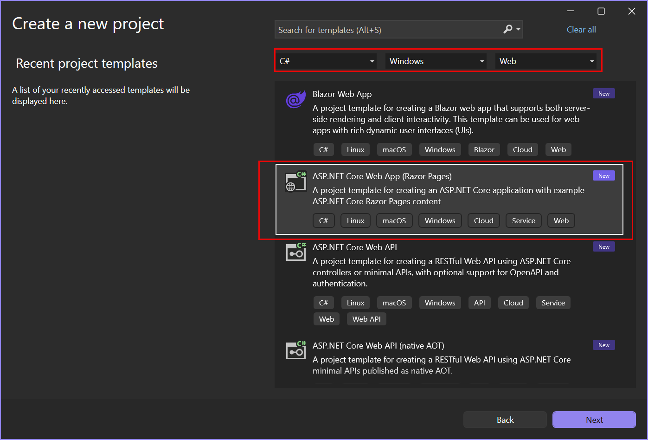Open the Windows platform dropdown

[x=436, y=61]
